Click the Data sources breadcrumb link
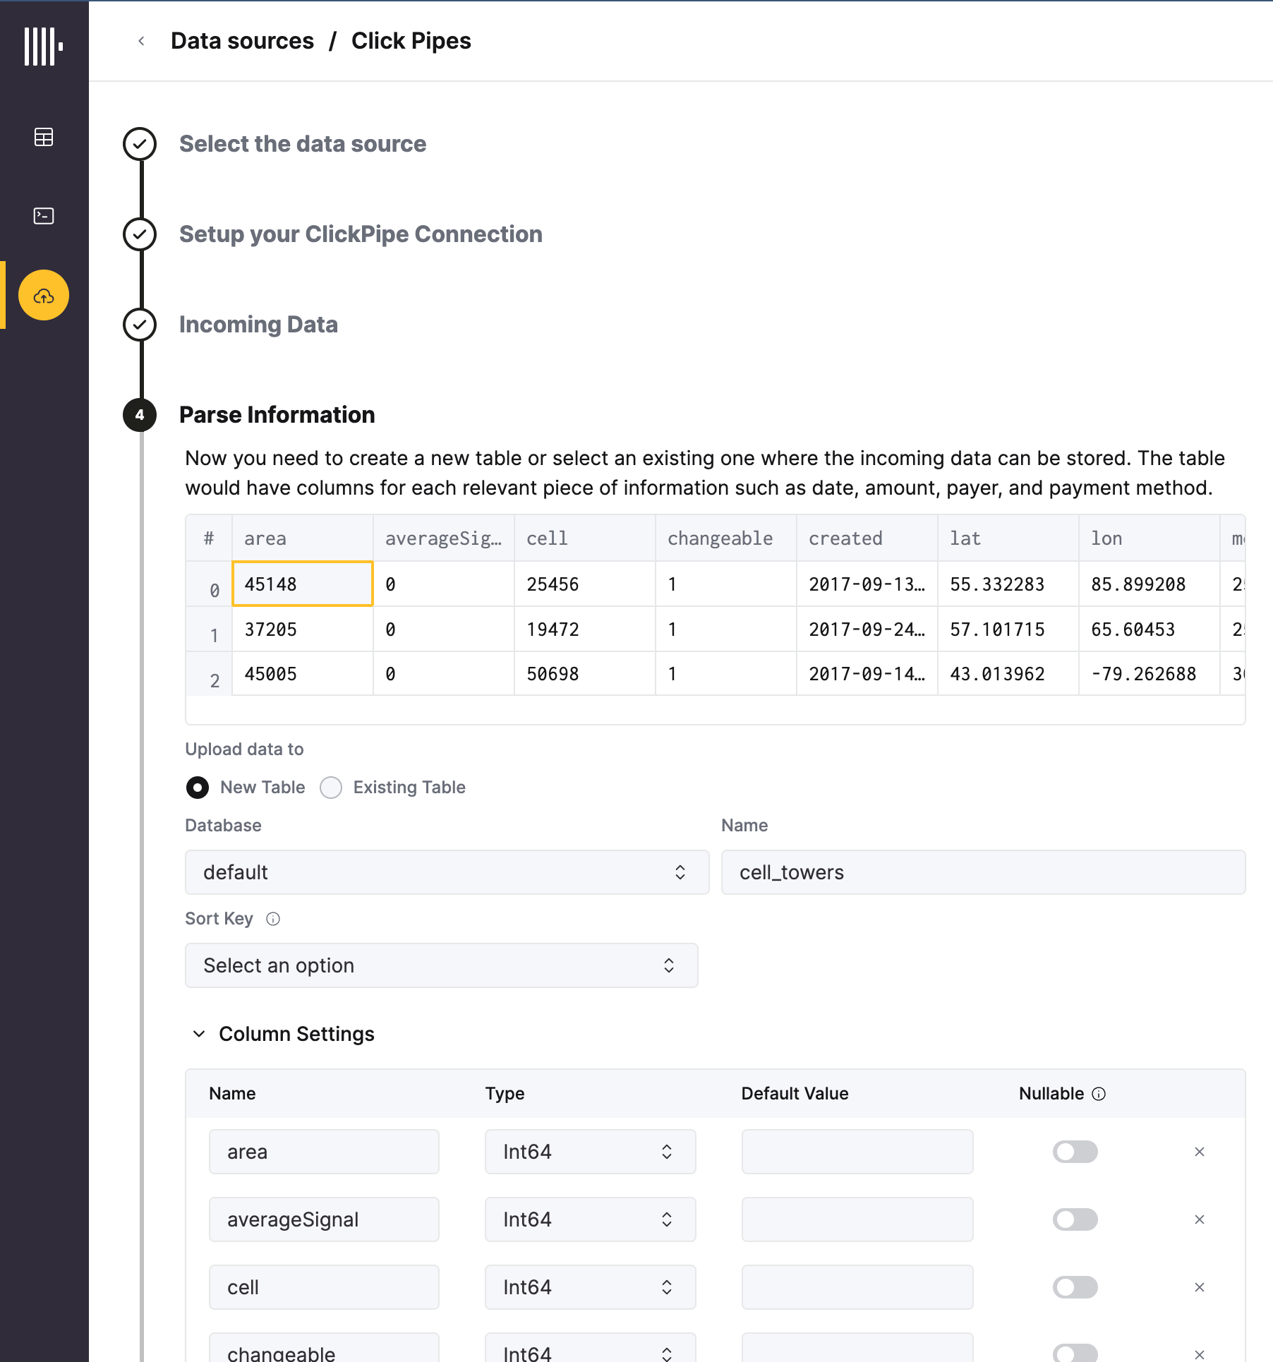 click(243, 41)
